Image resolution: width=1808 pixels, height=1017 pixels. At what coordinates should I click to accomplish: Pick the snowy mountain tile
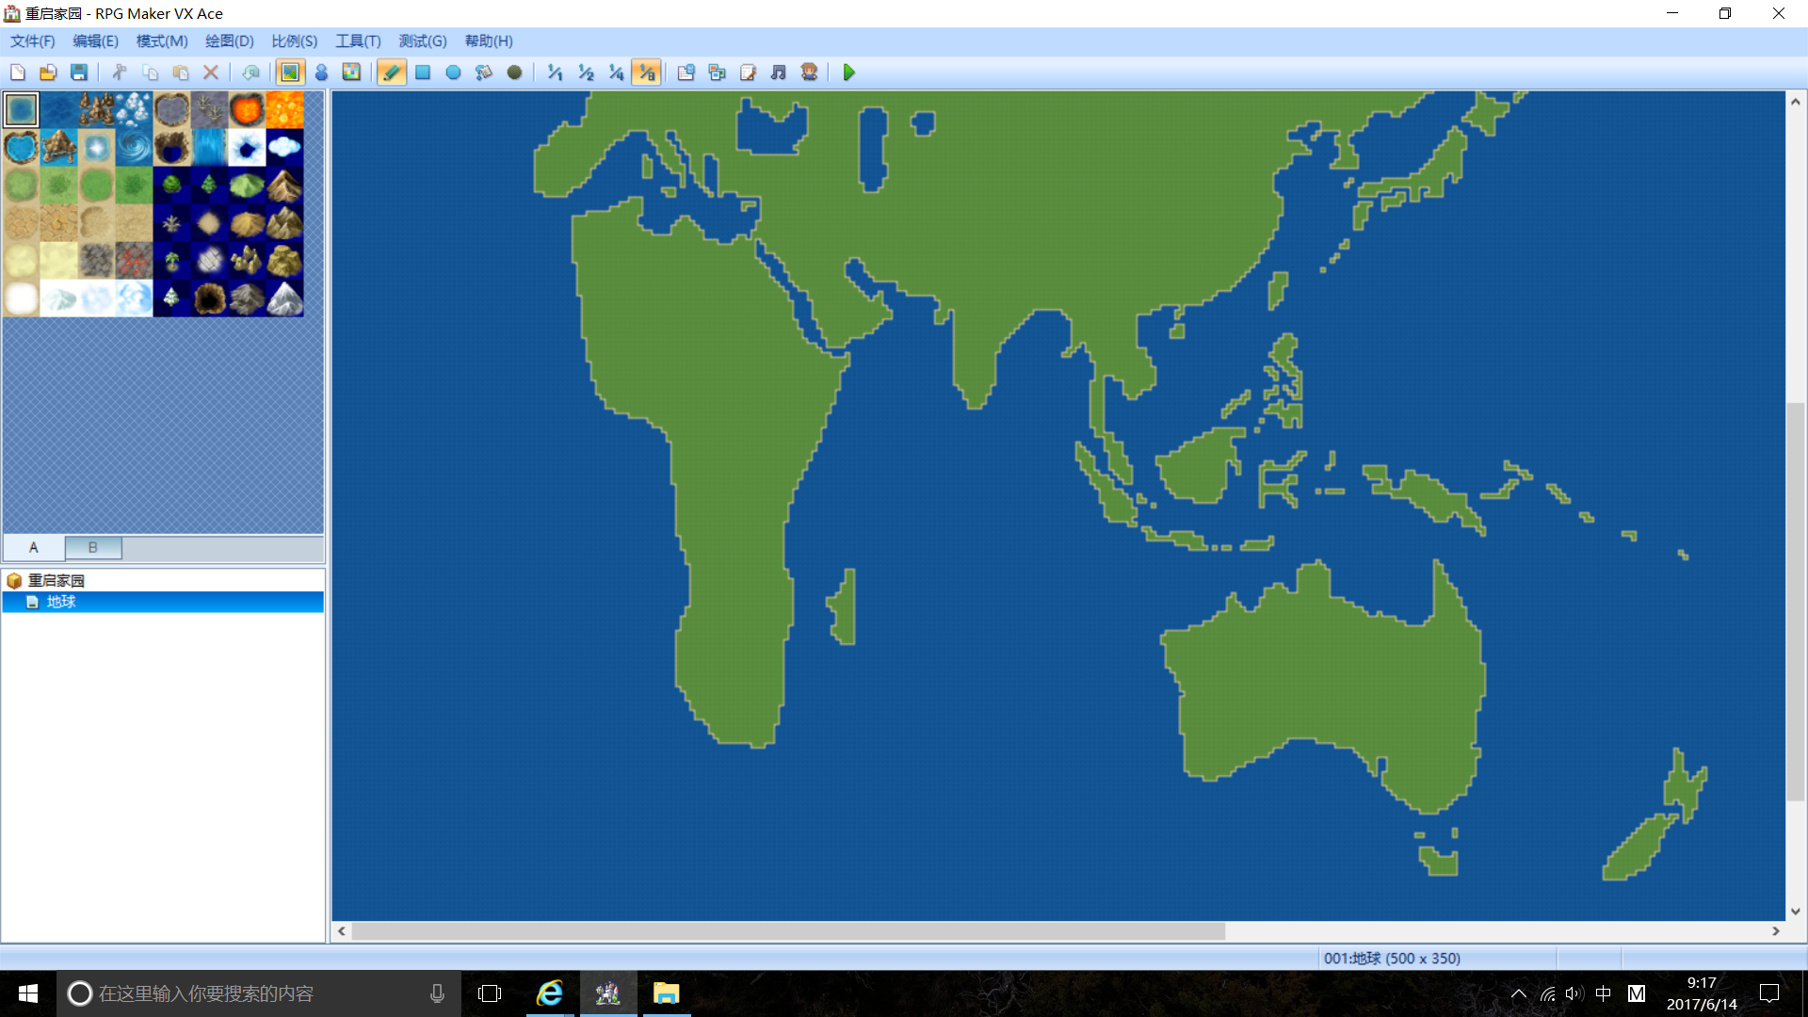click(285, 299)
